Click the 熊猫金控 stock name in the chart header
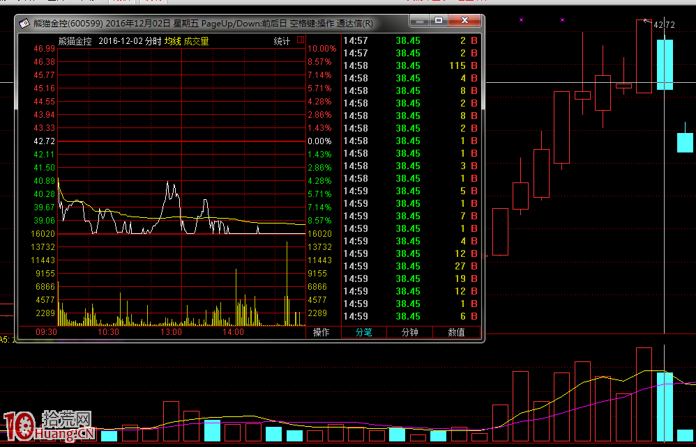This screenshot has height=447, width=696. (75, 41)
